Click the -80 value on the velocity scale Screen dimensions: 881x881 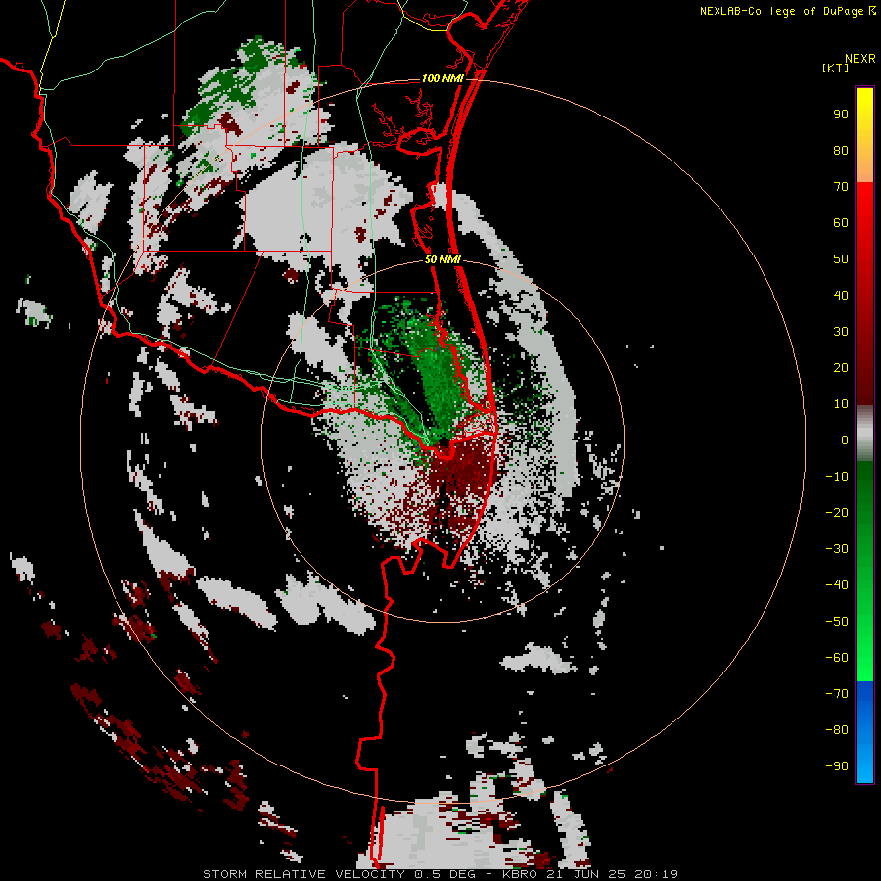coord(837,730)
